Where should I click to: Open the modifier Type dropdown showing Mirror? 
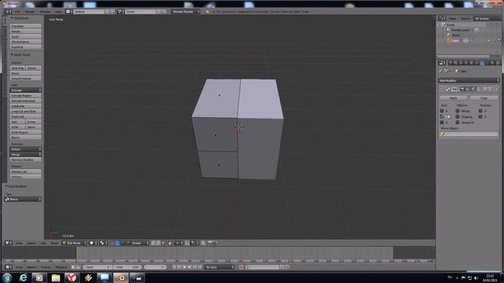23,199
